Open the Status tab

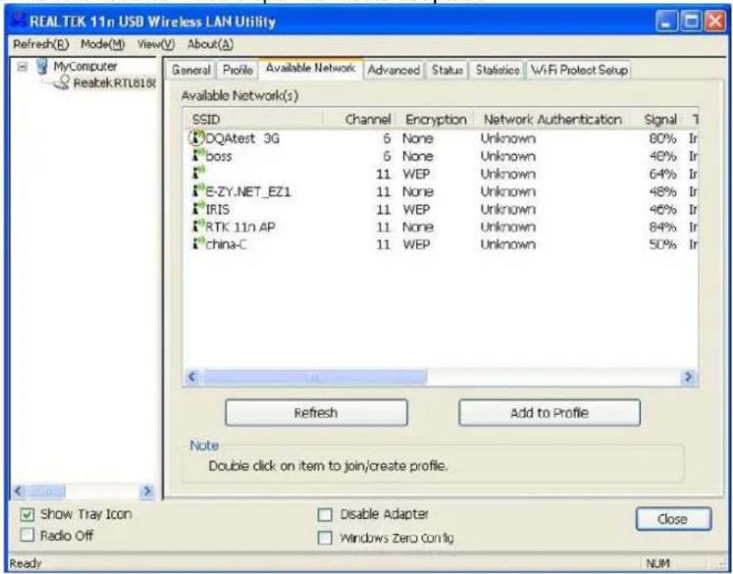tap(447, 70)
